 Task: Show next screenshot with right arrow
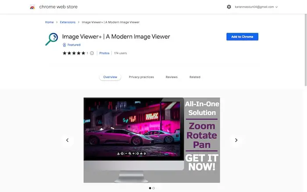[x=236, y=140]
